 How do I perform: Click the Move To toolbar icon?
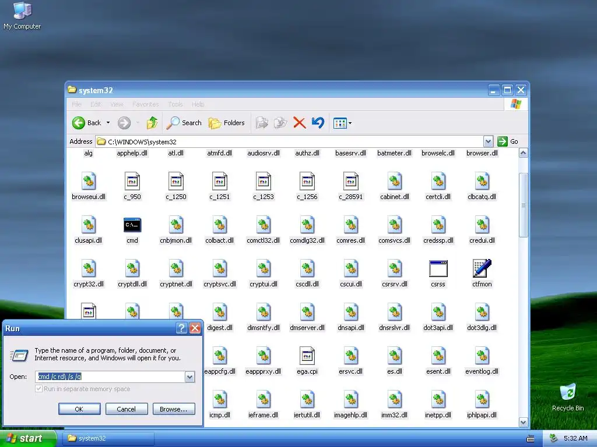pyautogui.click(x=262, y=123)
